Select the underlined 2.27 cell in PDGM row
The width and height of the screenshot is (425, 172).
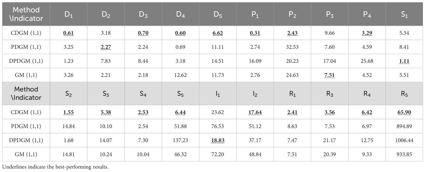click(106, 47)
